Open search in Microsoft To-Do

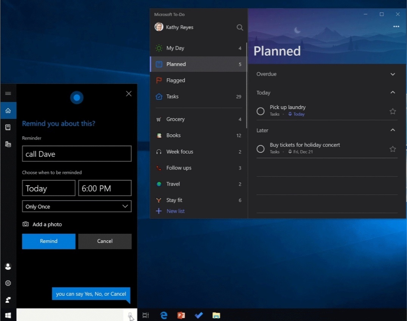(x=240, y=27)
